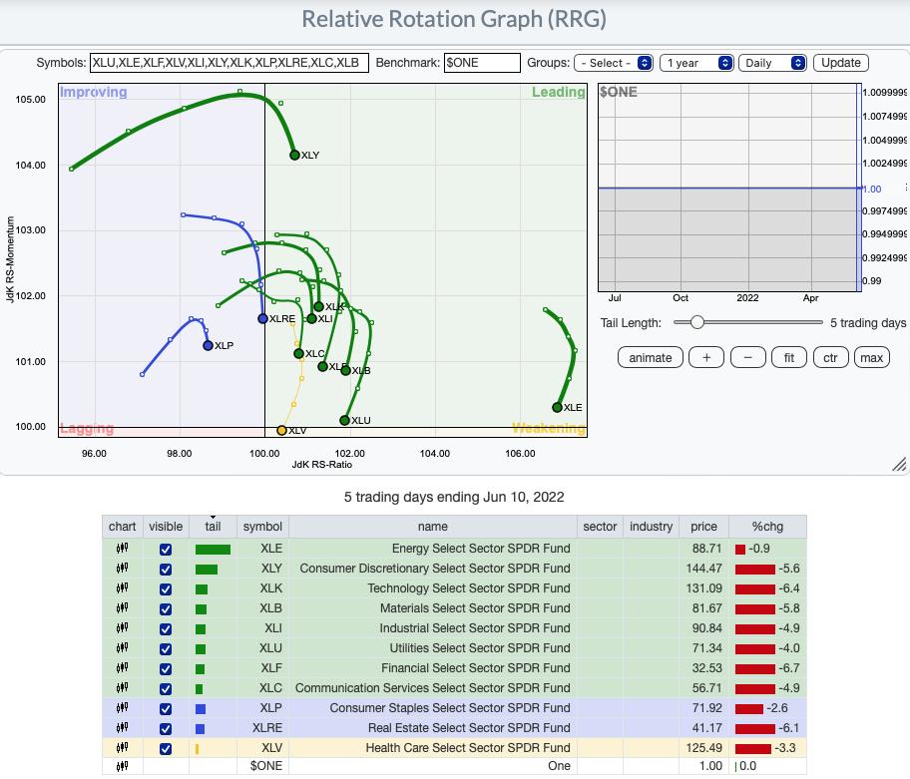
Task: Click the animate button
Action: click(651, 357)
